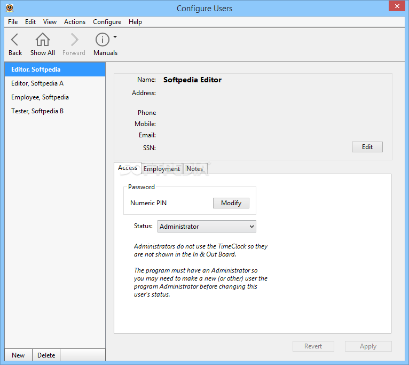Click the Apply button

tap(368, 346)
